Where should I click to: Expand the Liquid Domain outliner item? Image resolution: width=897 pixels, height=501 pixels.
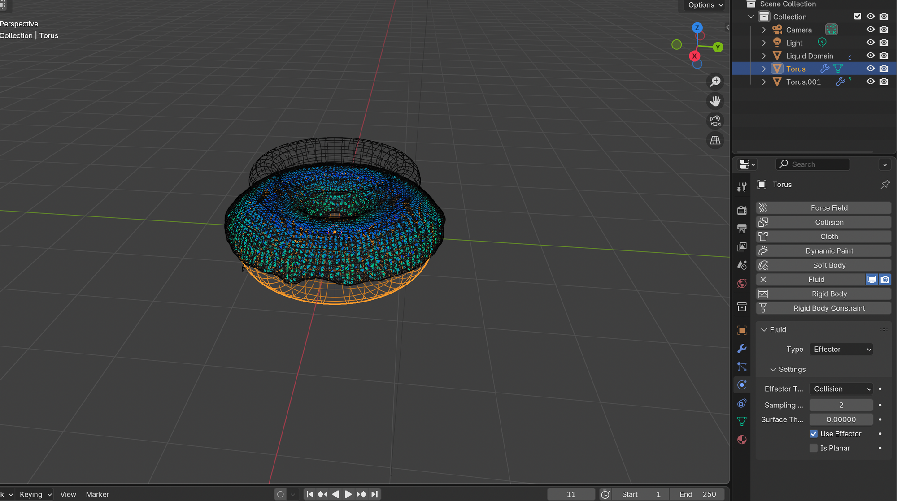764,56
